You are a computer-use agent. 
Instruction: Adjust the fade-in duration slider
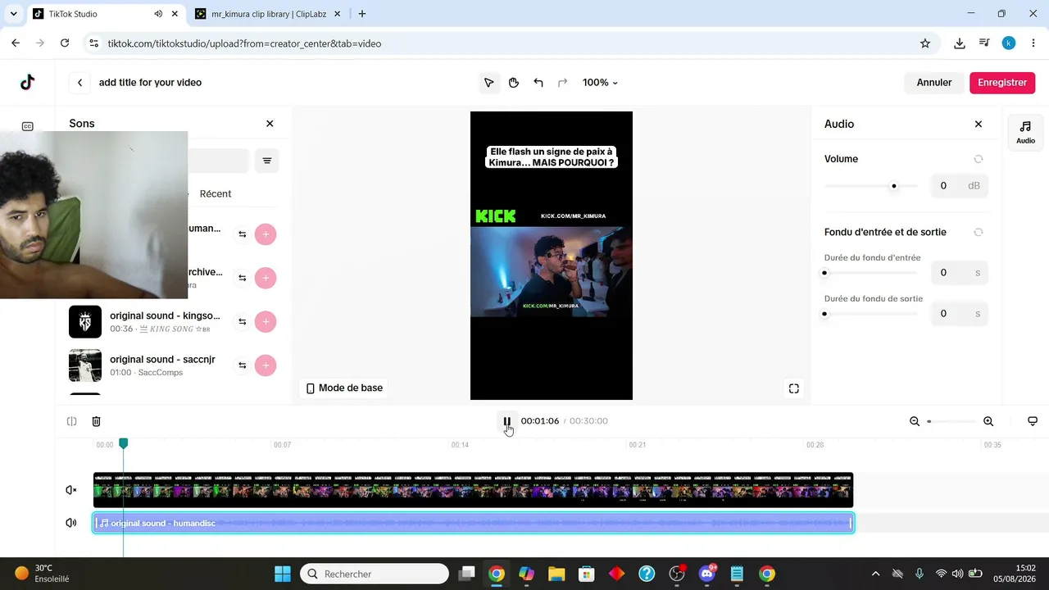(x=824, y=273)
